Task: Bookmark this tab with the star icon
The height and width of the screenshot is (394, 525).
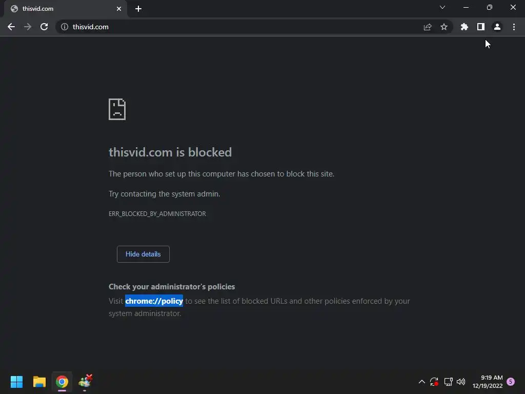Action: 444,27
